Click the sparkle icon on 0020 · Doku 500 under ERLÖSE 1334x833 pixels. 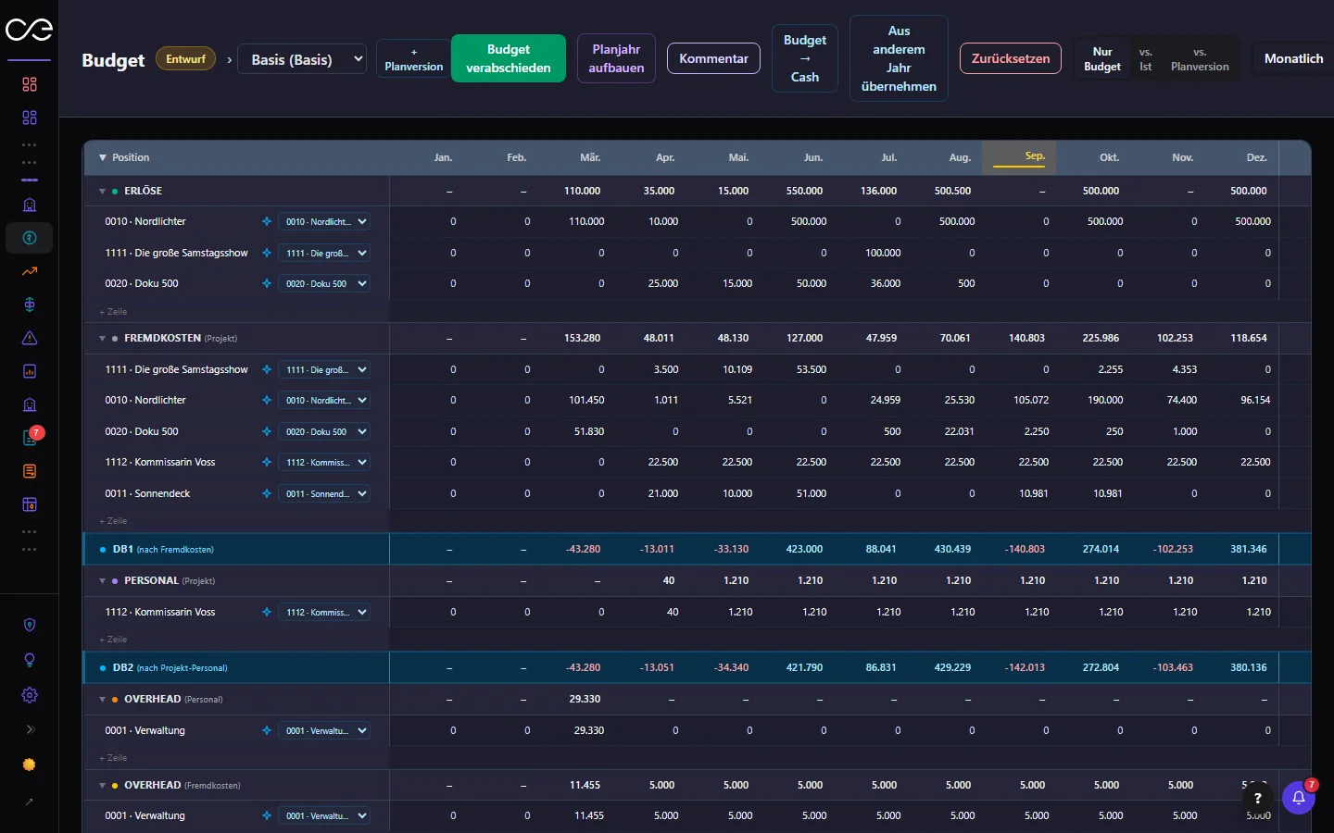click(x=267, y=283)
